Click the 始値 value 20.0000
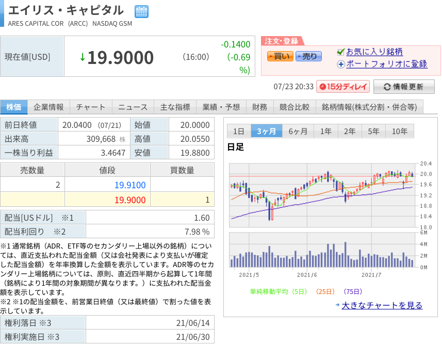The width and height of the screenshot is (442, 345). [x=195, y=125]
